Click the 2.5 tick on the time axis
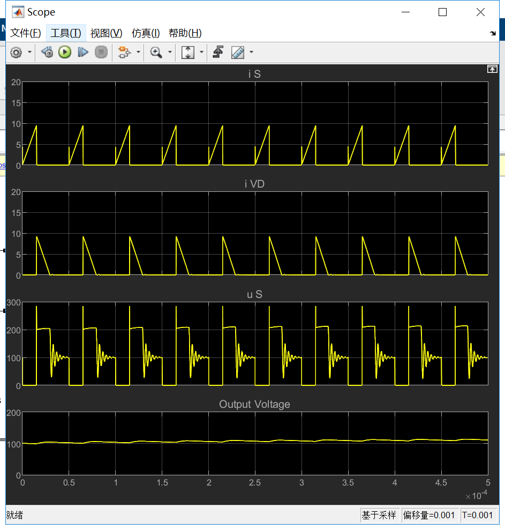Screen dimensions: 505x530 pos(255,483)
